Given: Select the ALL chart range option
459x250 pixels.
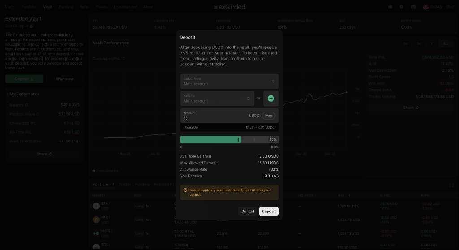Looking at the screenshot, I should coord(446,43).
